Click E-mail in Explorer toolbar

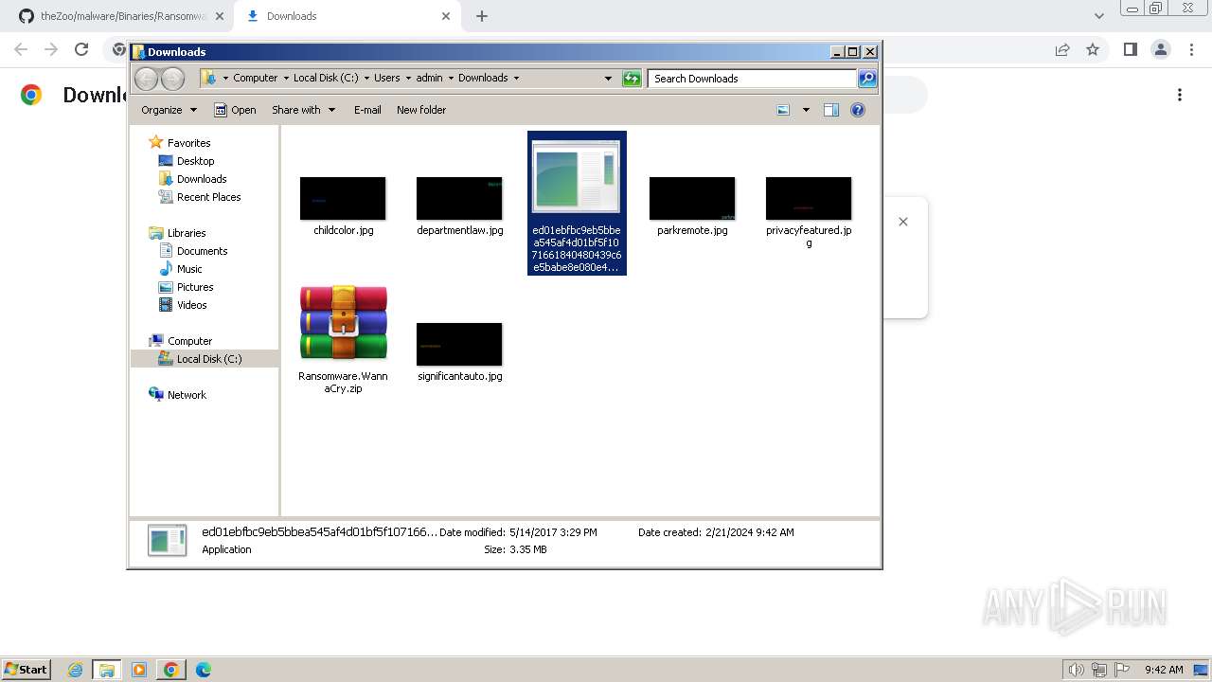click(367, 110)
